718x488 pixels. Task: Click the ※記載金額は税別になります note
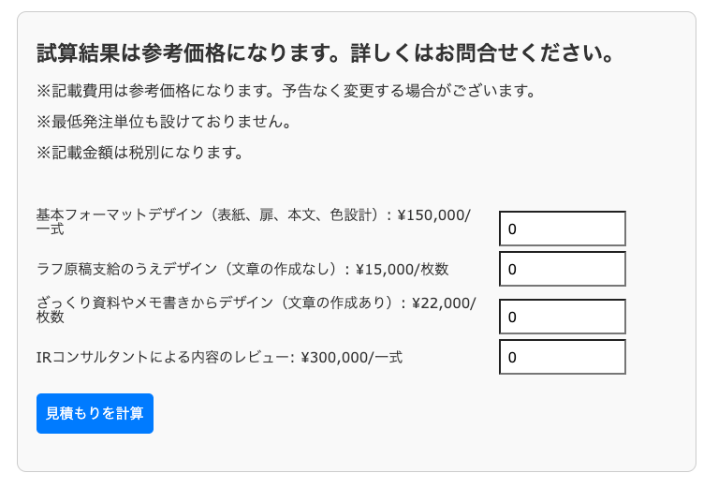140,152
